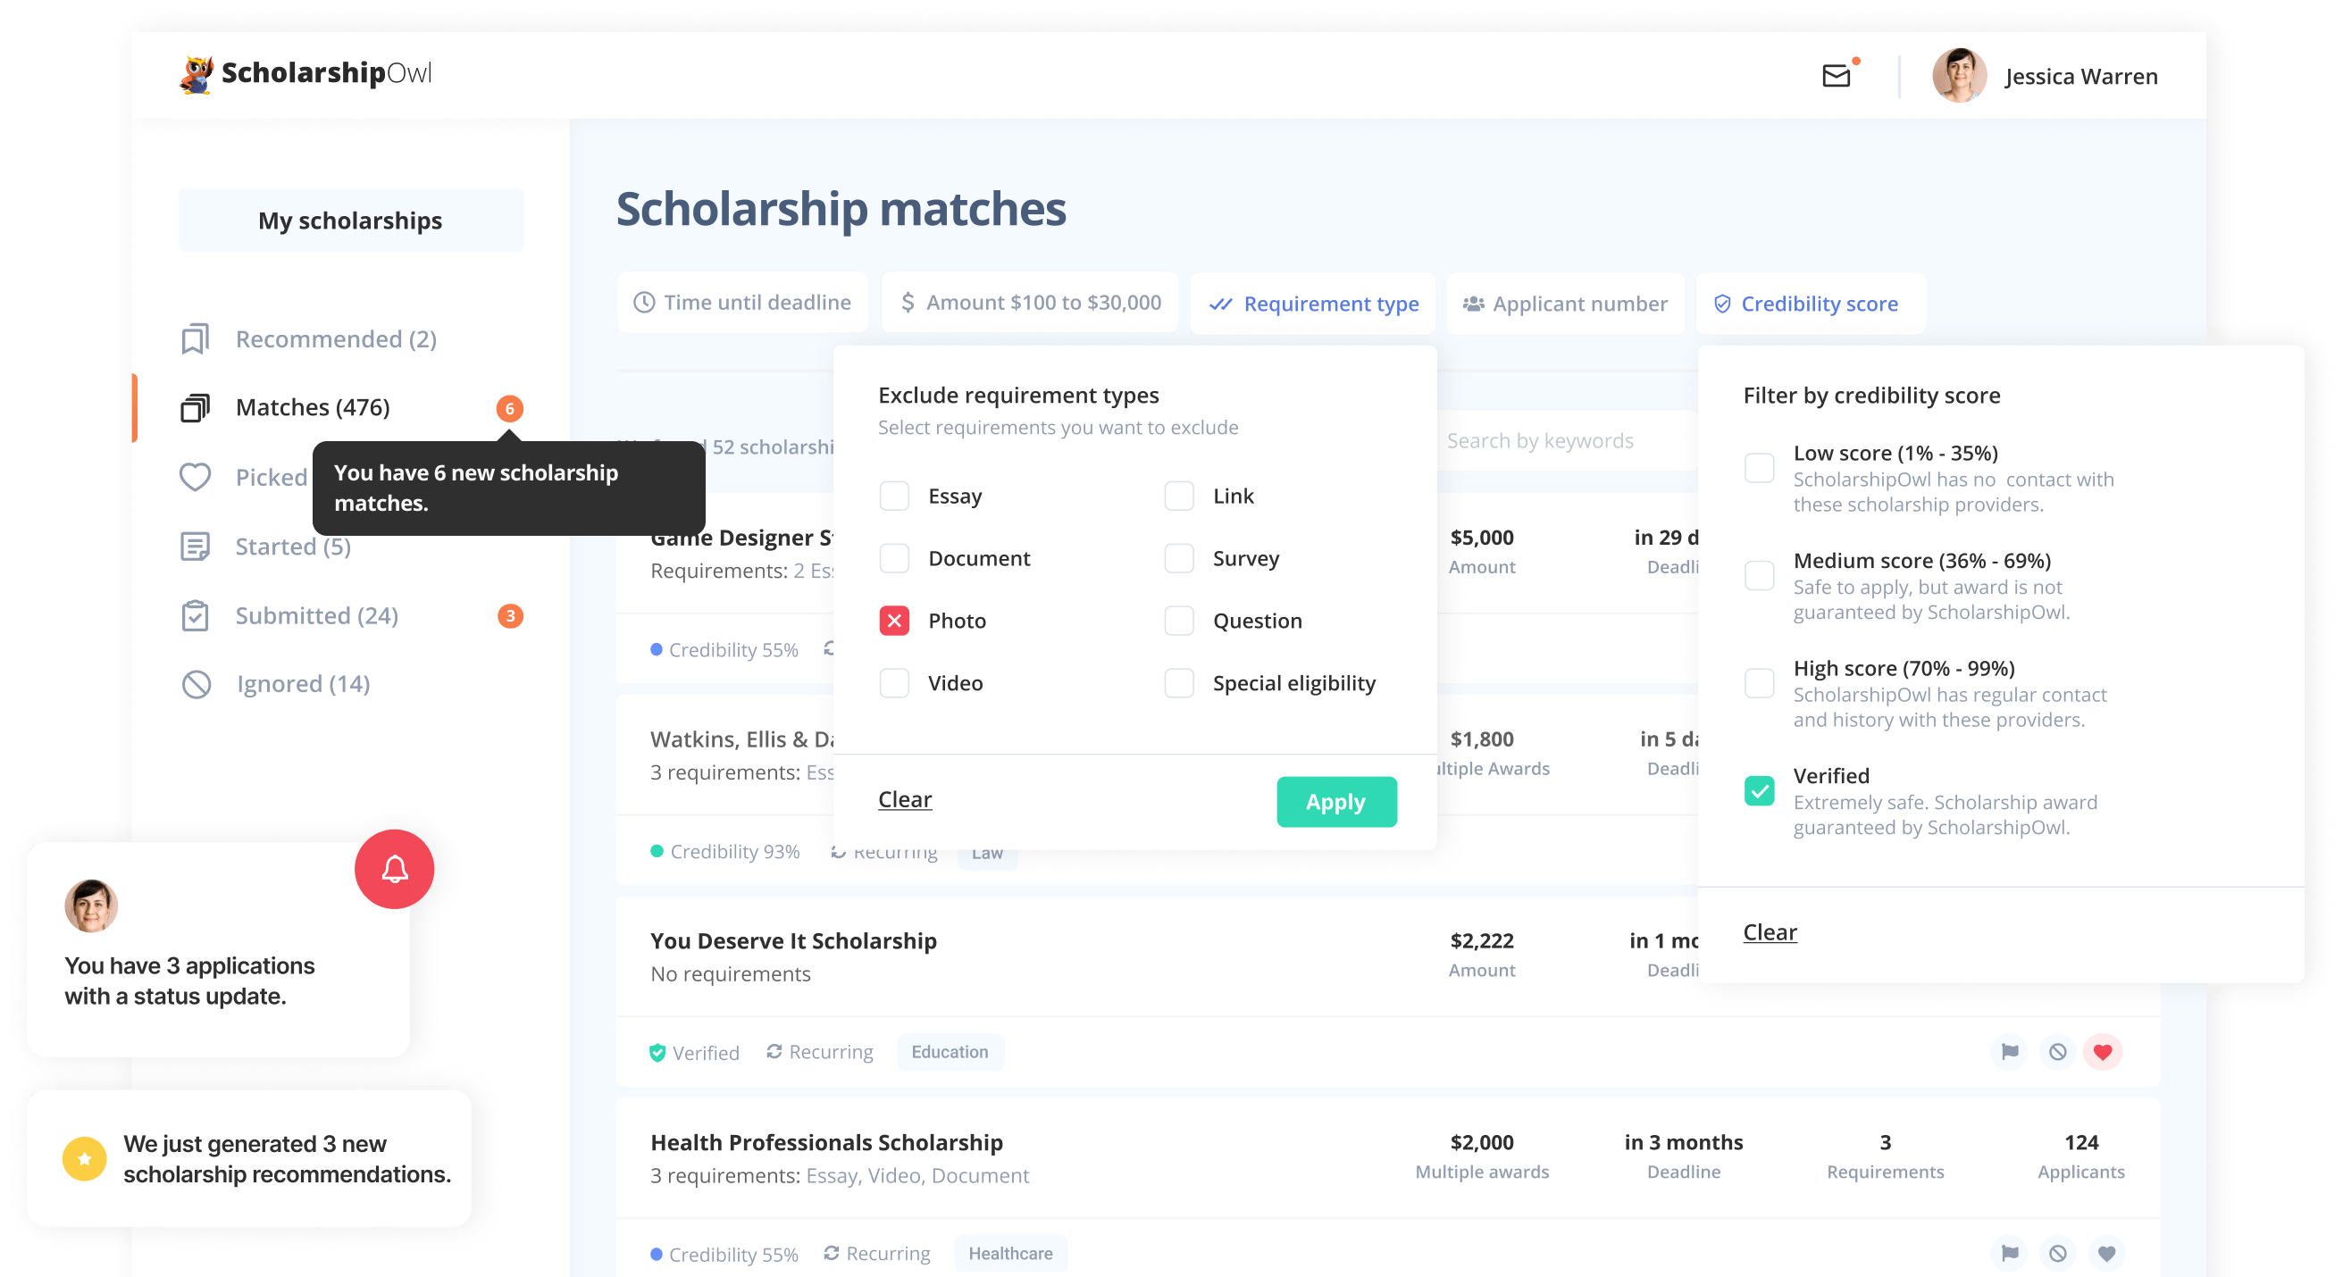
Task: Uncheck the Verified credibility filter
Action: [x=1761, y=791]
